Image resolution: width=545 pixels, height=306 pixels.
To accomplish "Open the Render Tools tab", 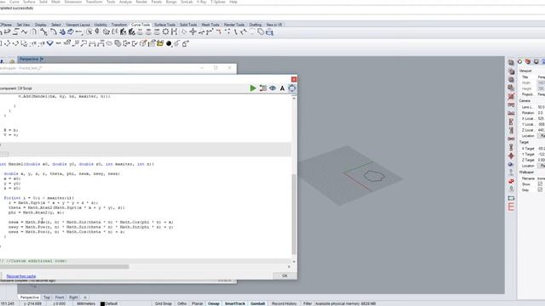I will [234, 25].
